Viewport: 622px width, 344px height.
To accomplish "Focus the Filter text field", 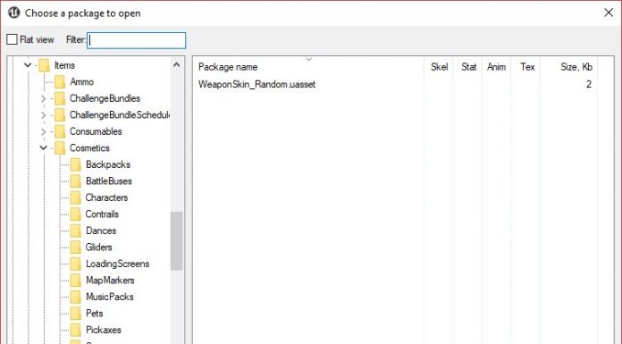I will pos(136,40).
